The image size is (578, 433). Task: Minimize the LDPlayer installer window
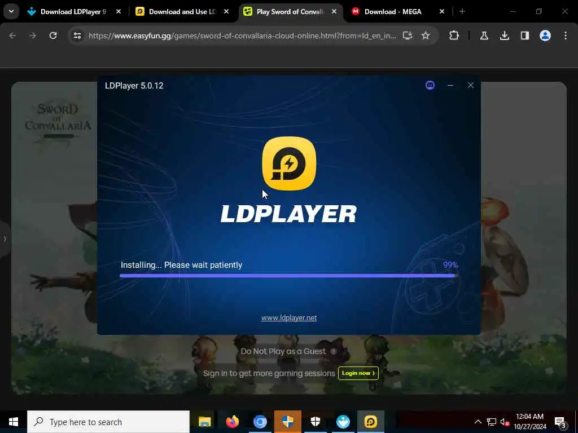point(450,86)
